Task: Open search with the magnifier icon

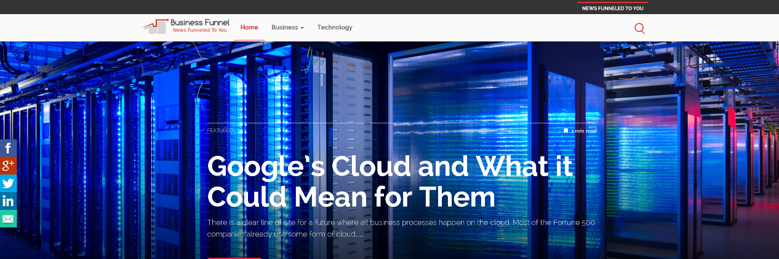Action: (x=639, y=28)
